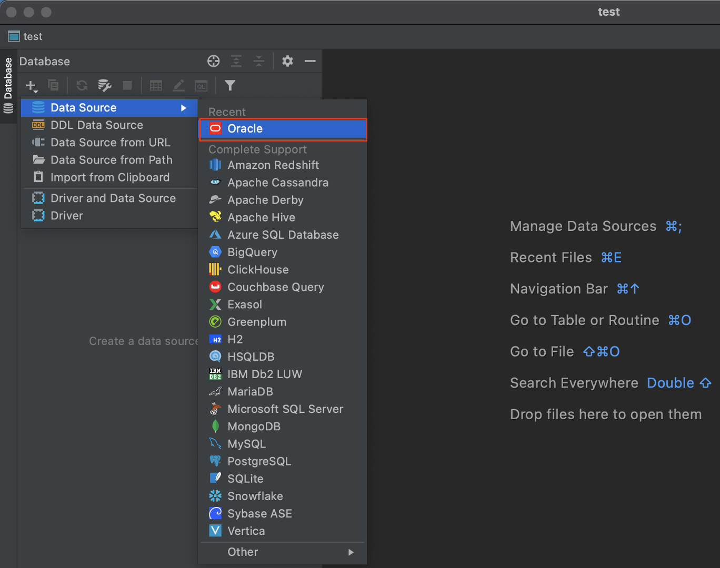Click Search Everywhere hint text
720x568 pixels.
tap(574, 383)
